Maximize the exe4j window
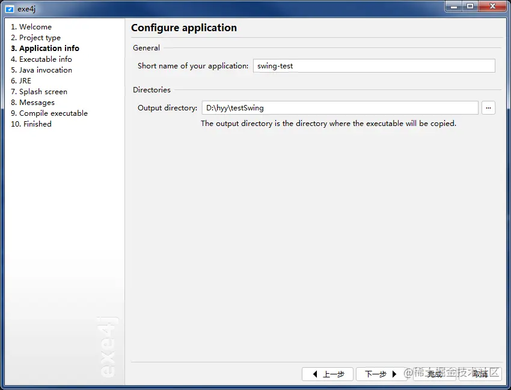The height and width of the screenshot is (390, 511). coord(470,6)
